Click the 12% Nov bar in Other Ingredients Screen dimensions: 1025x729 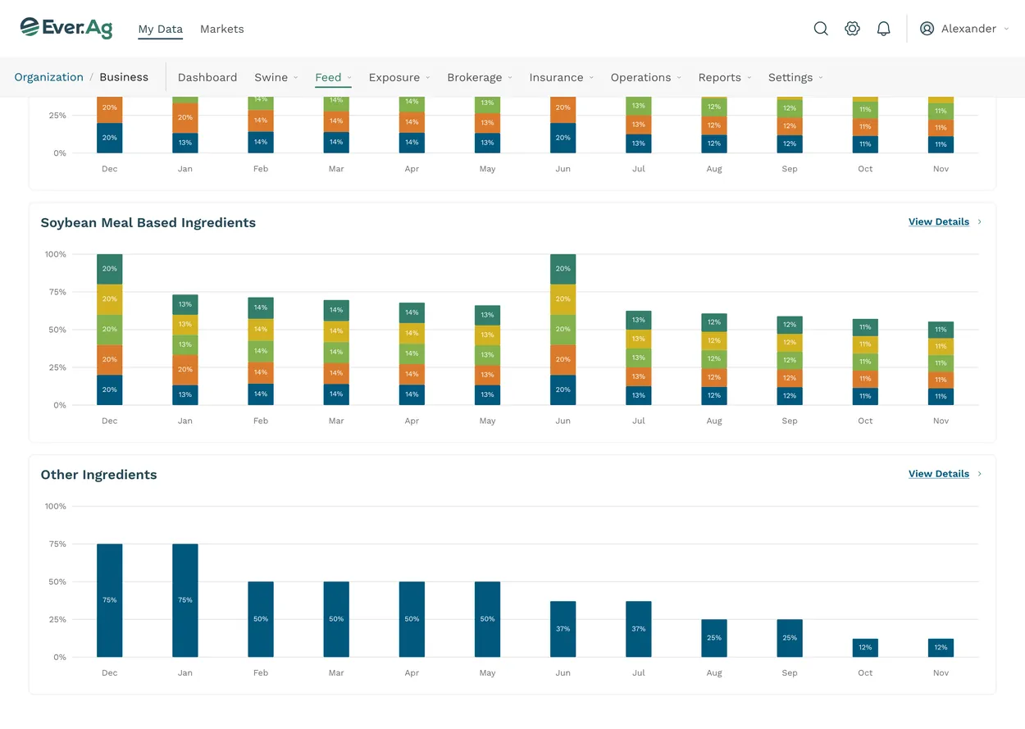click(x=941, y=648)
